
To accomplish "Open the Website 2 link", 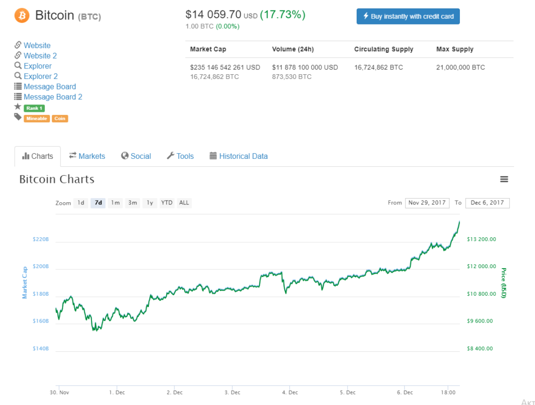I will pos(40,55).
